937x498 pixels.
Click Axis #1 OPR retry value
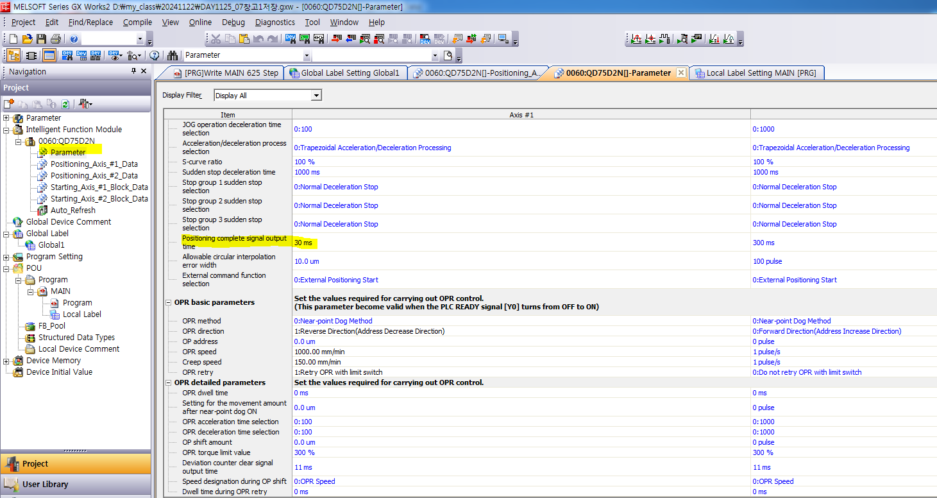(x=339, y=372)
